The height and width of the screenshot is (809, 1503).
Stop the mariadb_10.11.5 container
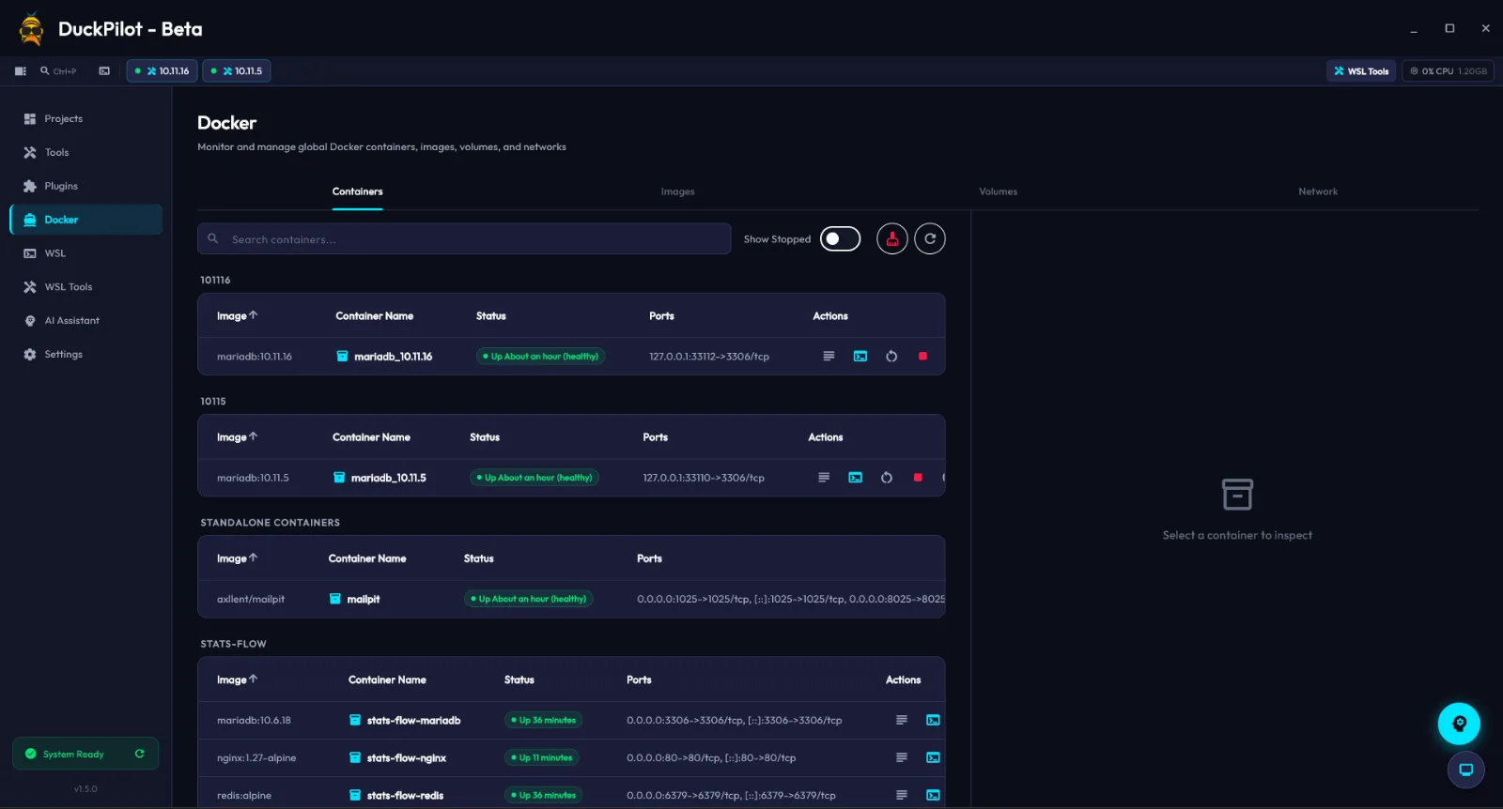[x=918, y=478]
